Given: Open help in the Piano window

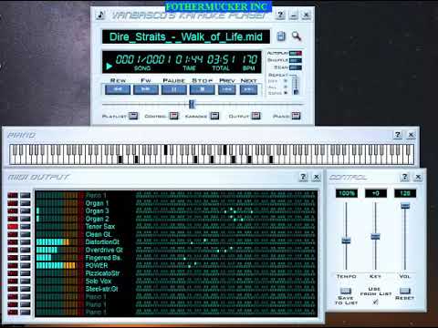Looking at the screenshot, I should [398, 135].
